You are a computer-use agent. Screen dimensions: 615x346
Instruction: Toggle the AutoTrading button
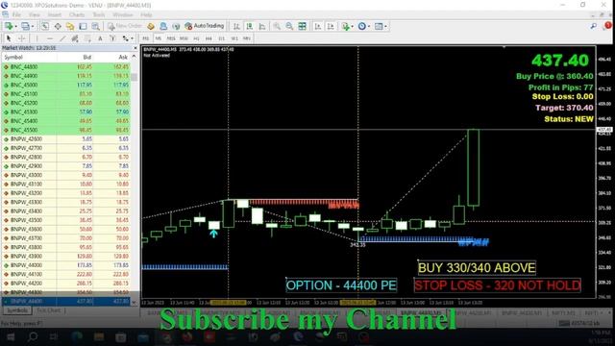coord(205,26)
